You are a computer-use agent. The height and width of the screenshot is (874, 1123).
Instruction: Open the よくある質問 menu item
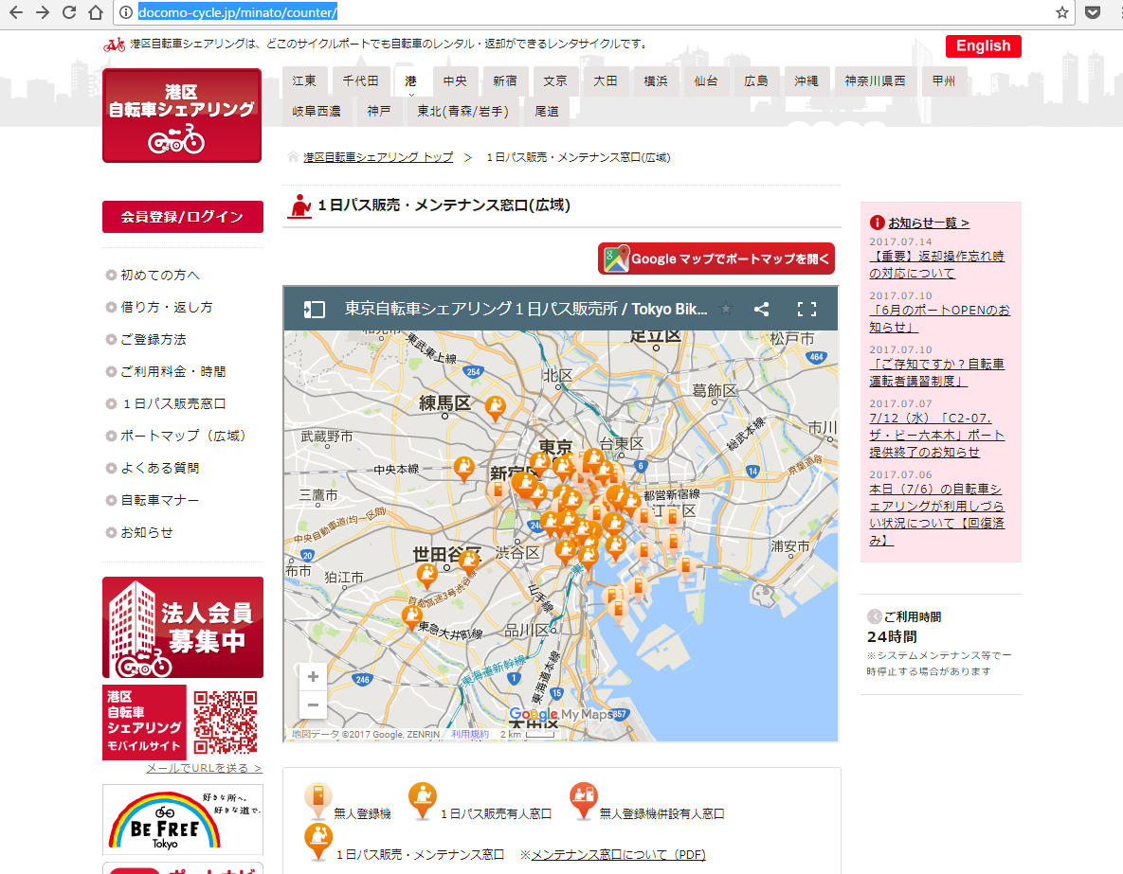pyautogui.click(x=160, y=468)
